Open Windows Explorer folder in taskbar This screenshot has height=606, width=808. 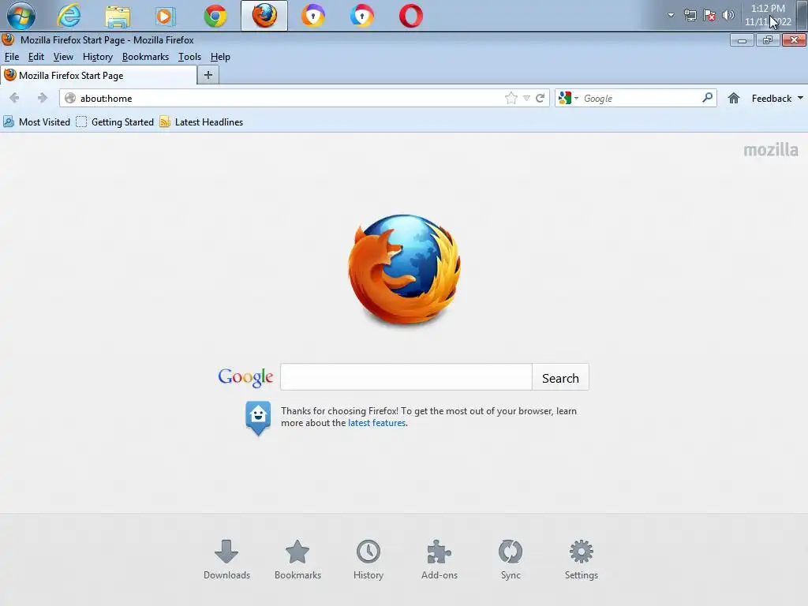tap(118, 16)
